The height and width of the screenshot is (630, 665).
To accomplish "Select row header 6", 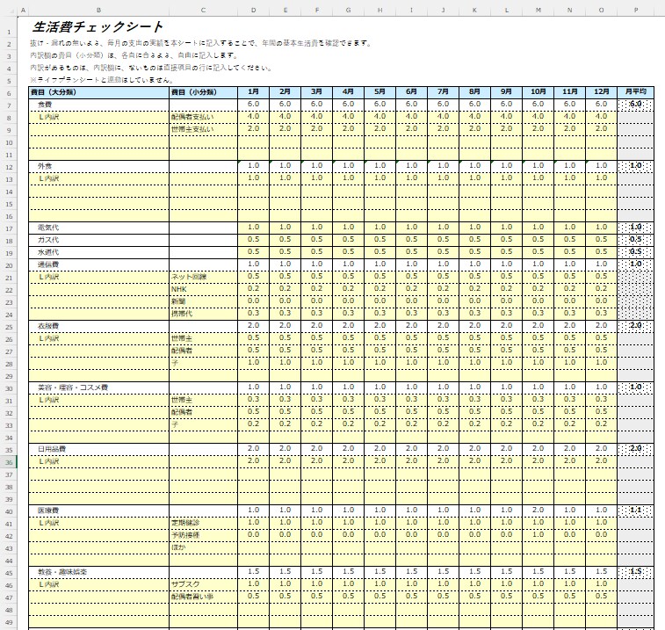I will [9, 94].
